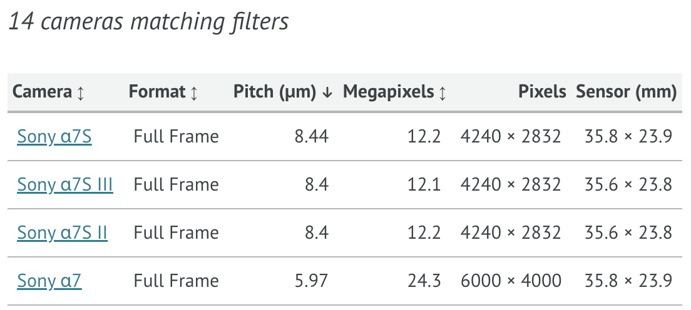Sort table by Format column header
The width and height of the screenshot is (691, 310).
(x=157, y=92)
